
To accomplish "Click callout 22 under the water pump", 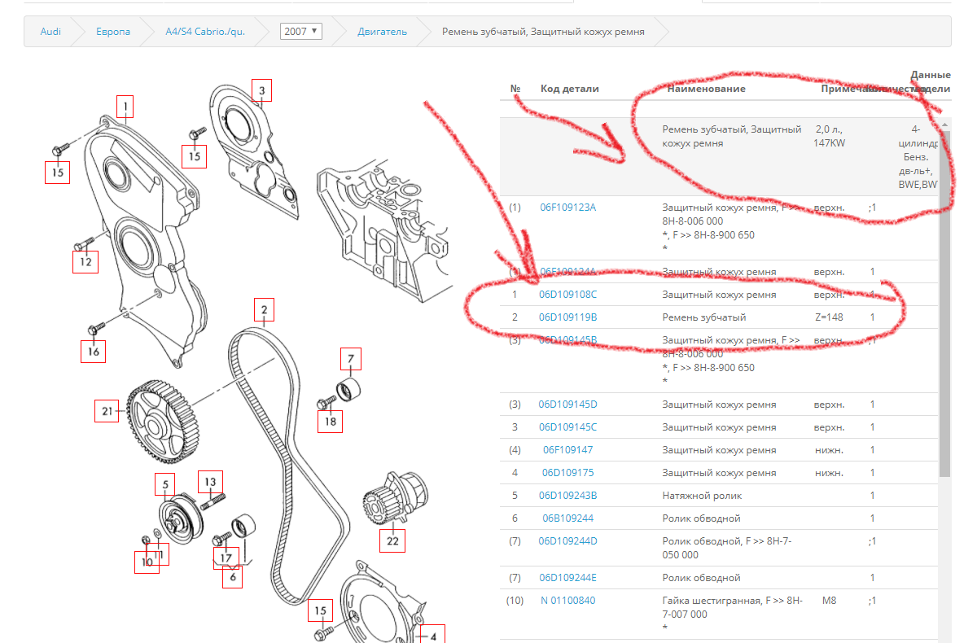I will 392,540.
